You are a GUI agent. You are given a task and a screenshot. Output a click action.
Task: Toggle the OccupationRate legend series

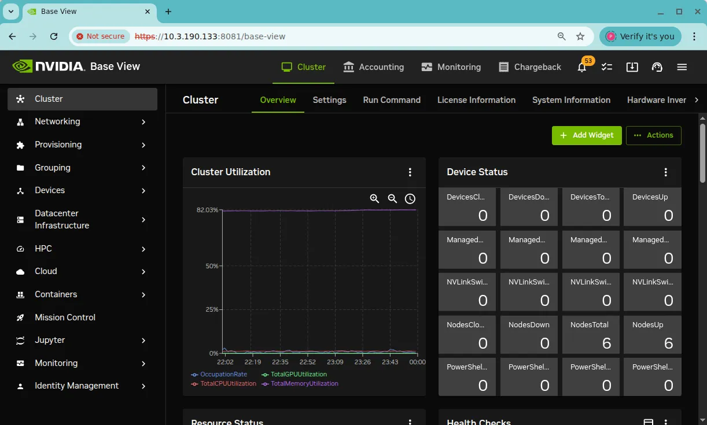[219, 374]
